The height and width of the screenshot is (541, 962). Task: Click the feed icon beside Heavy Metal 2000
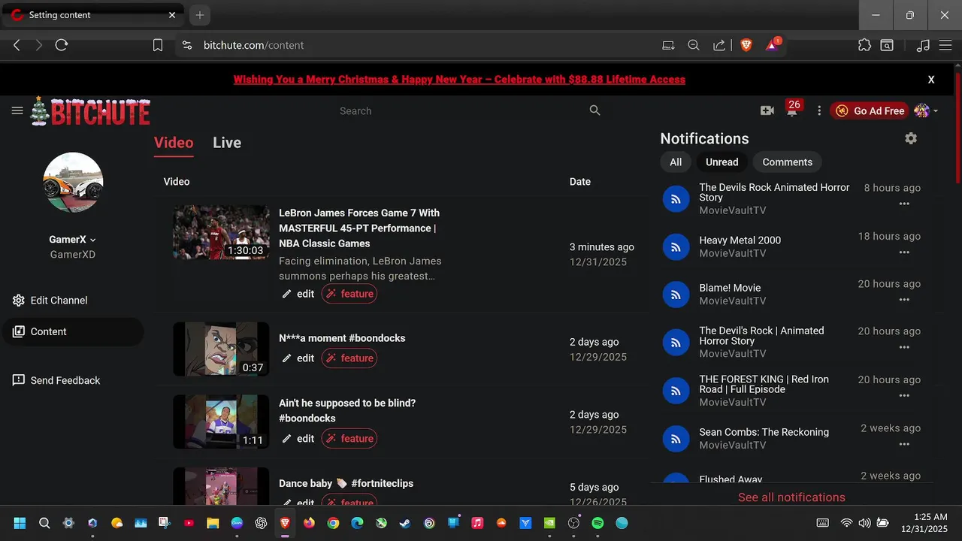[676, 246]
